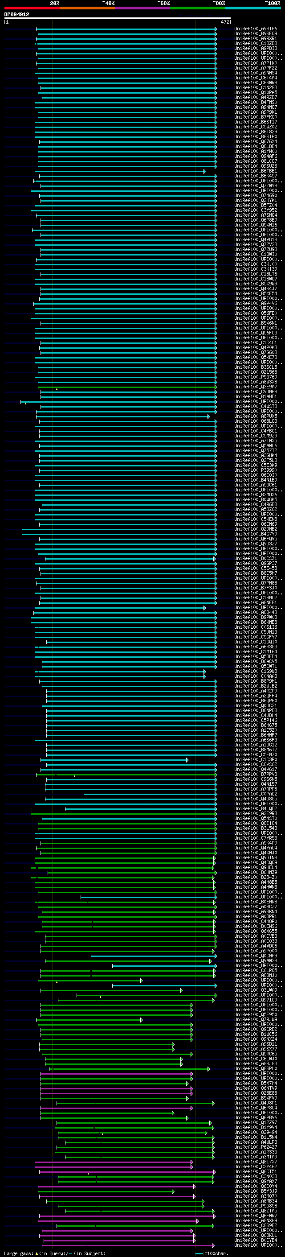
Task: Click alignment bar of UniRef100_A9RTP6
Action: (126, 29)
